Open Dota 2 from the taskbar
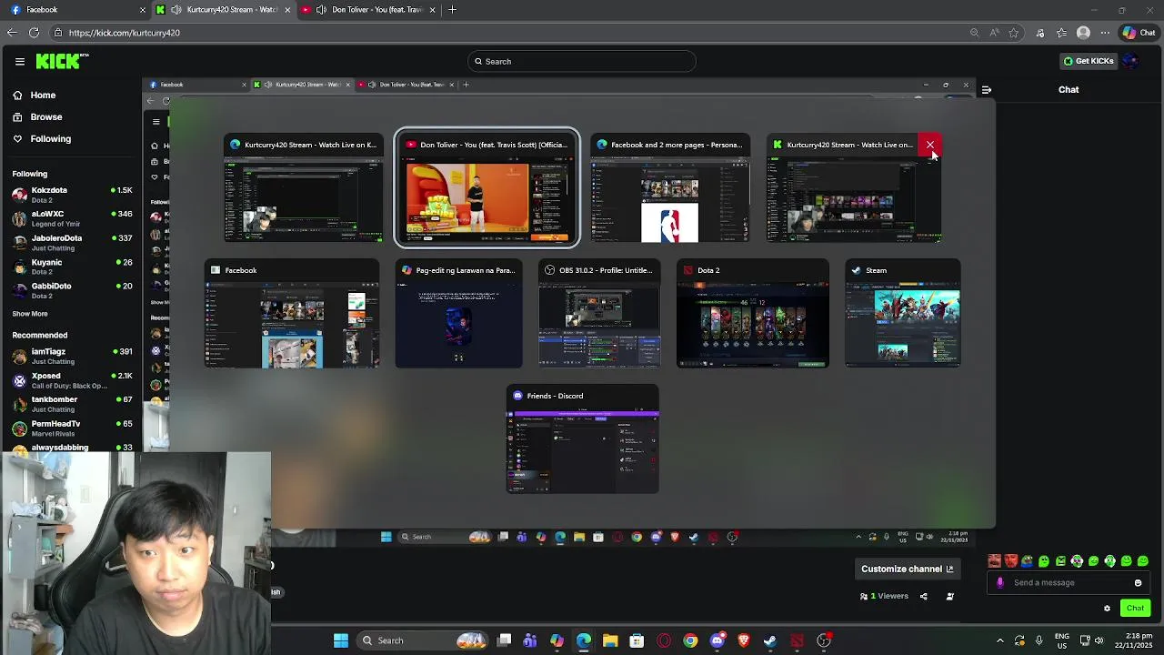Image resolution: width=1164 pixels, height=655 pixels. (x=798, y=640)
